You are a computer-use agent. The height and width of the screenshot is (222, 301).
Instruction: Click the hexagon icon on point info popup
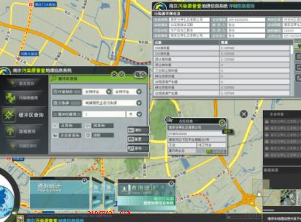pos(222,123)
